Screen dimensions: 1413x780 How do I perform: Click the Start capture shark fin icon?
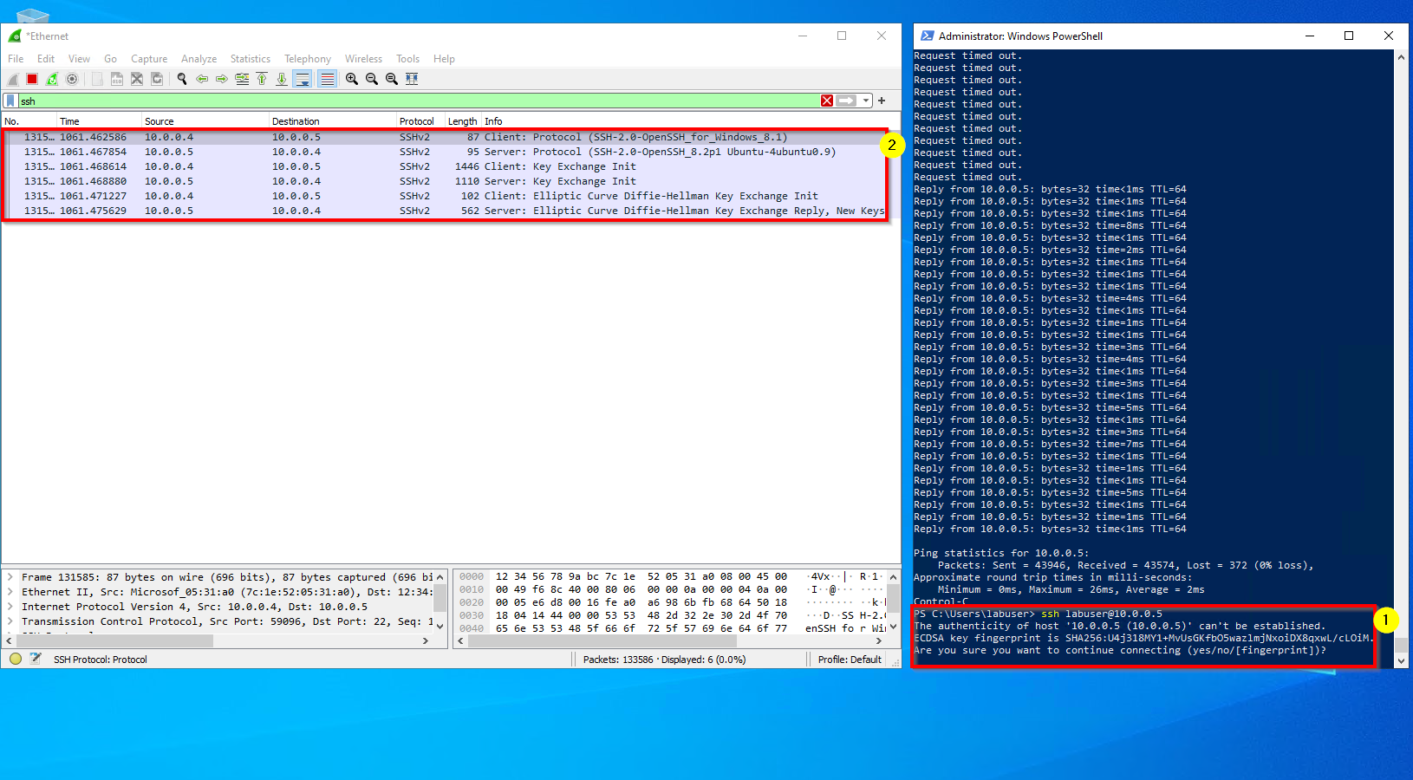point(13,79)
